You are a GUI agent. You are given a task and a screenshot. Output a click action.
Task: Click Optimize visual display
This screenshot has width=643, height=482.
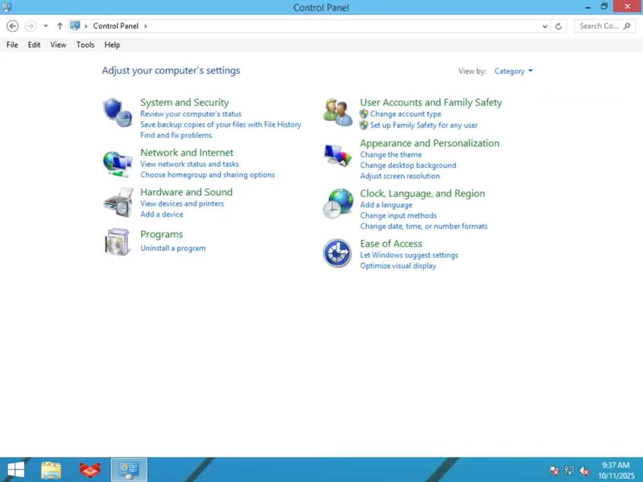(x=397, y=266)
